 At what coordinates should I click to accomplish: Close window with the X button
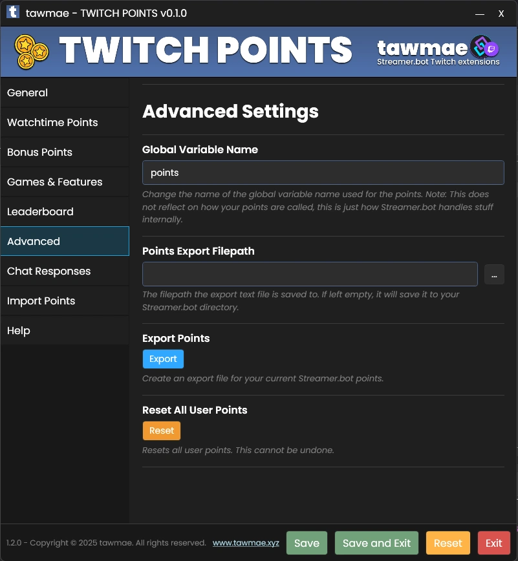(x=501, y=14)
